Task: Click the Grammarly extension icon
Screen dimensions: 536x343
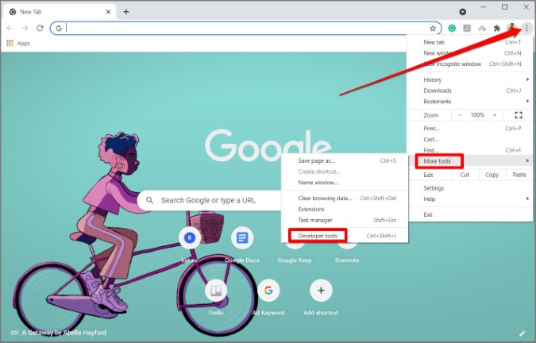Action: 452,29
